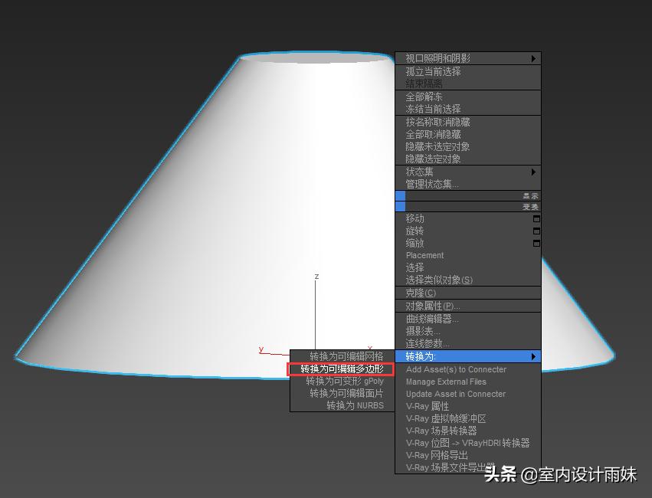652x498 pixels.
Task: Expand the 转换为 submenu arrow
Action: click(535, 355)
